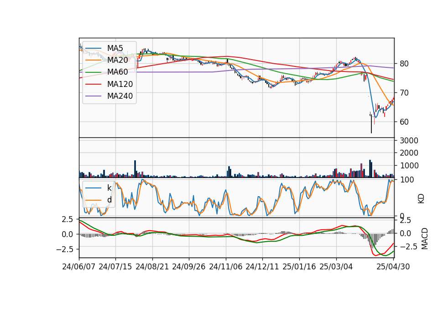The width and height of the screenshot is (438, 314).
Task: Click the orange MA20 legend line sample
Action: point(93,60)
